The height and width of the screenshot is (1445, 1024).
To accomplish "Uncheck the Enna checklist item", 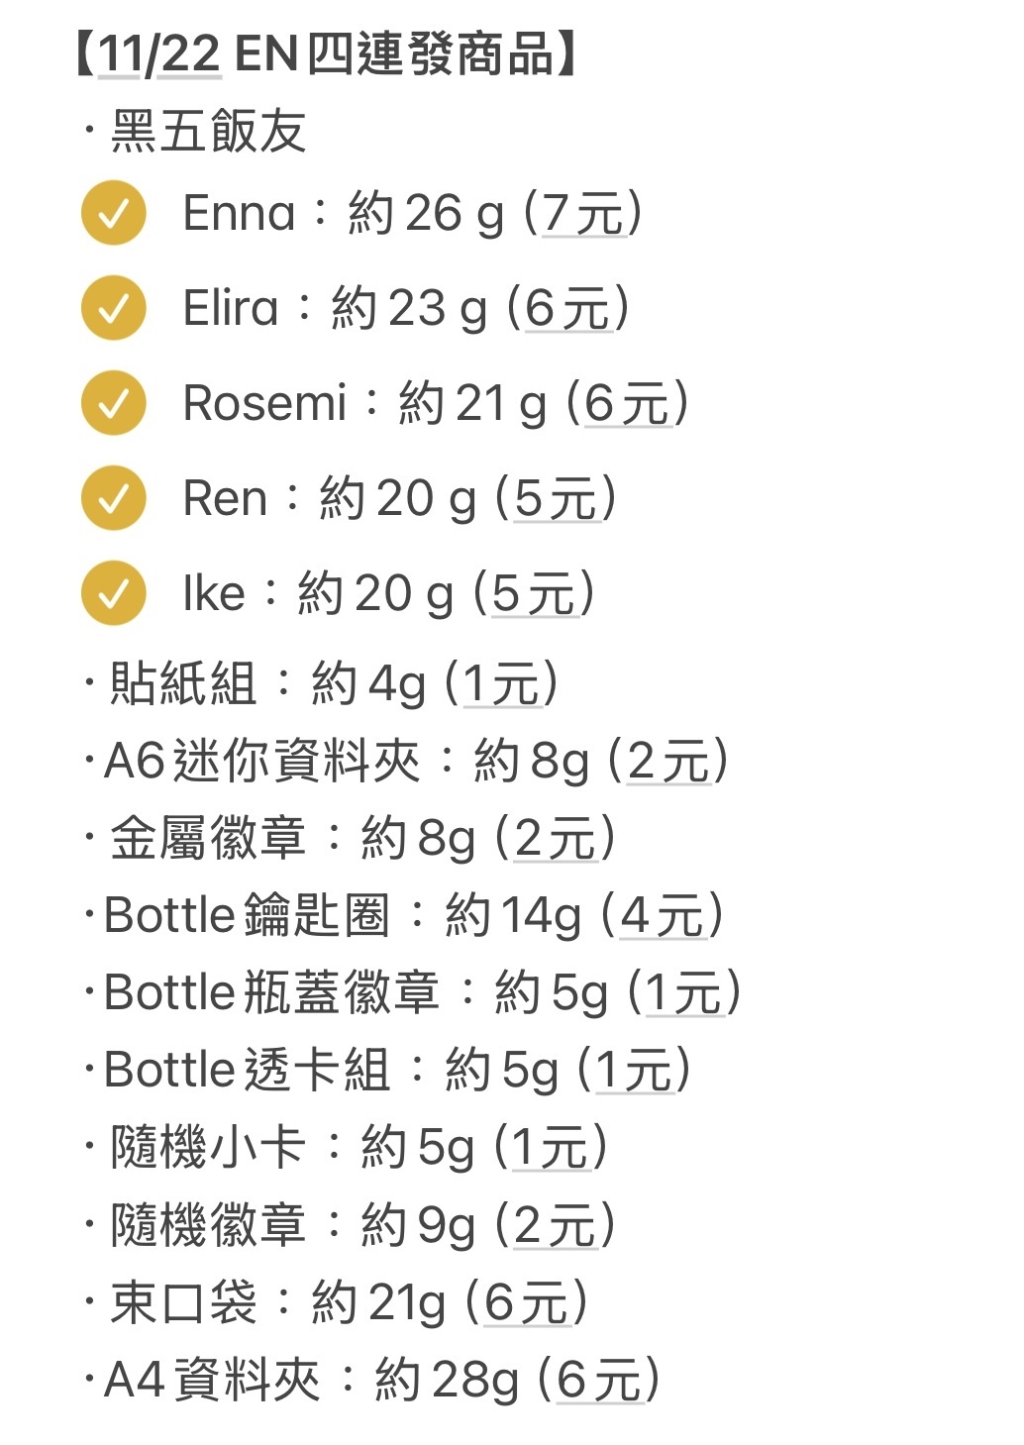I will coord(114,213).
